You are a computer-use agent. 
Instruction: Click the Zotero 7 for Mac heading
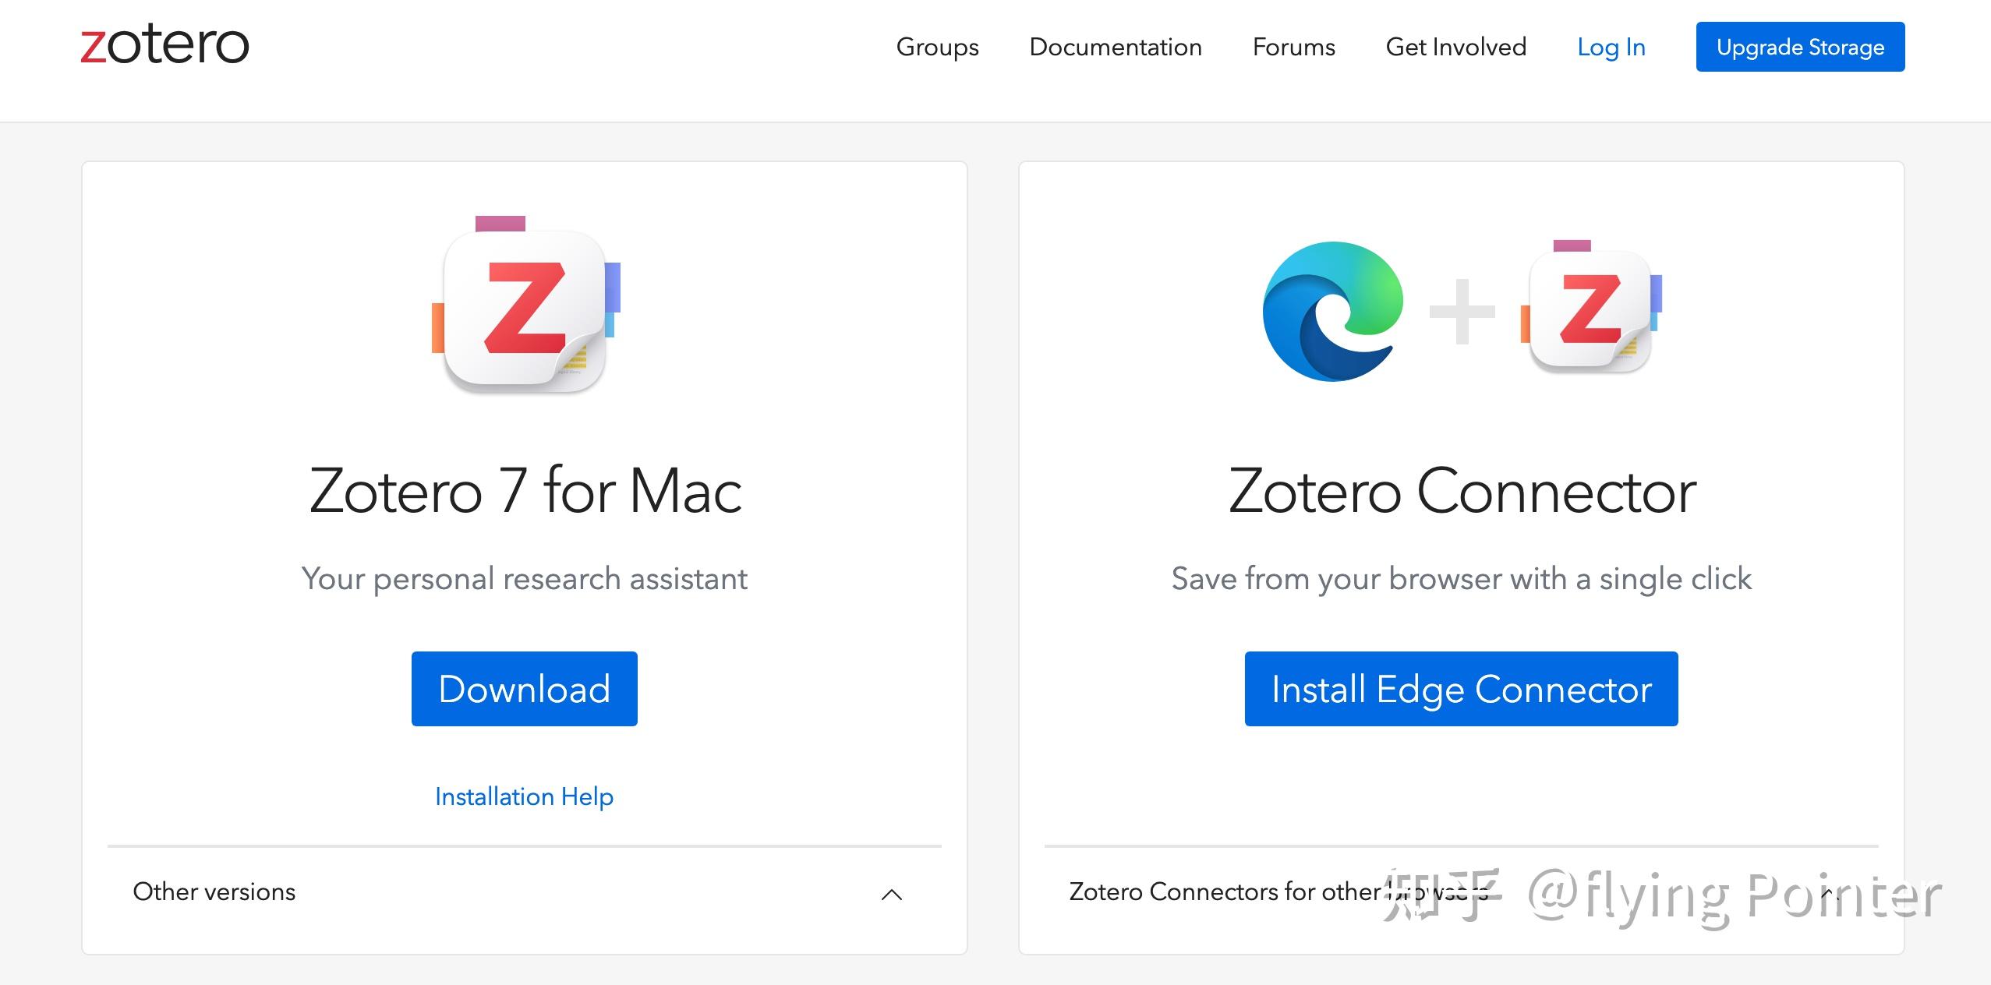(525, 491)
